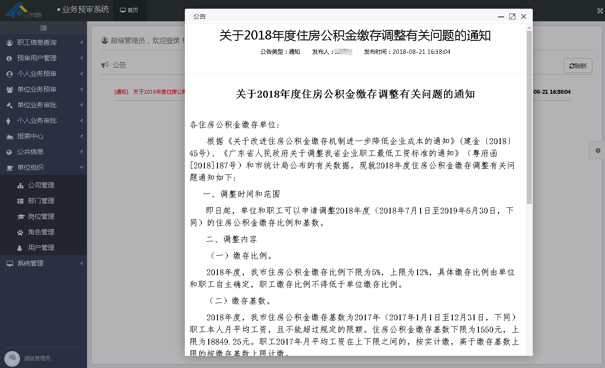Click the 用户管理 user icon
The image size is (605, 368).
20,248
